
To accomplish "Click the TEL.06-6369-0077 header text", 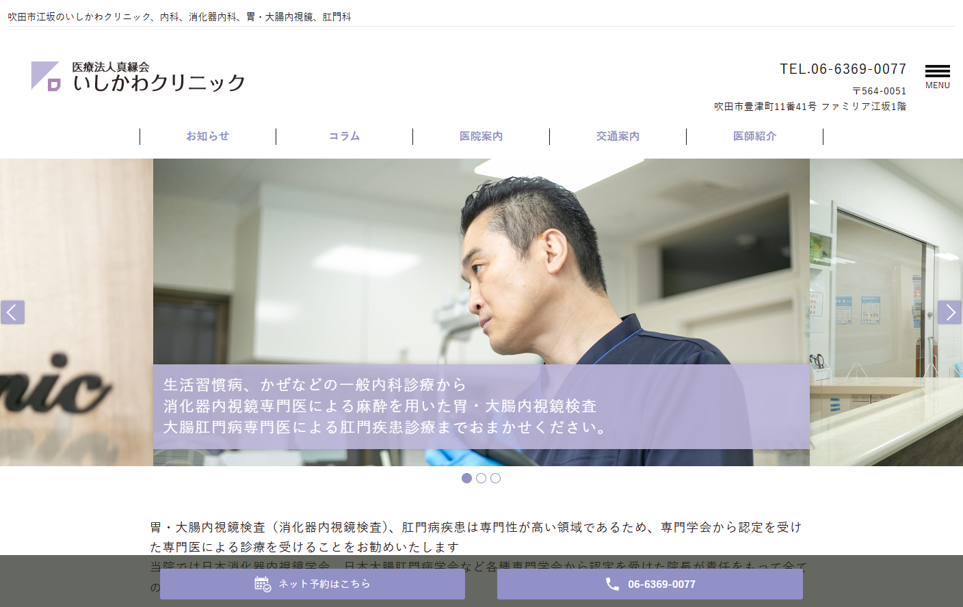I will 843,69.
